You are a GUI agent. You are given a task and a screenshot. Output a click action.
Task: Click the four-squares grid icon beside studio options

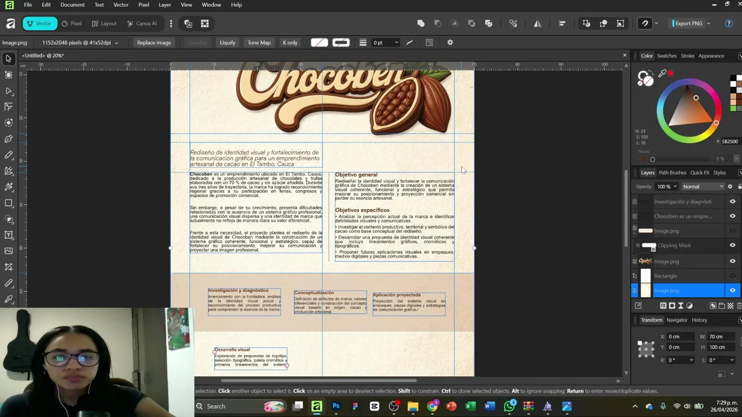205,24
